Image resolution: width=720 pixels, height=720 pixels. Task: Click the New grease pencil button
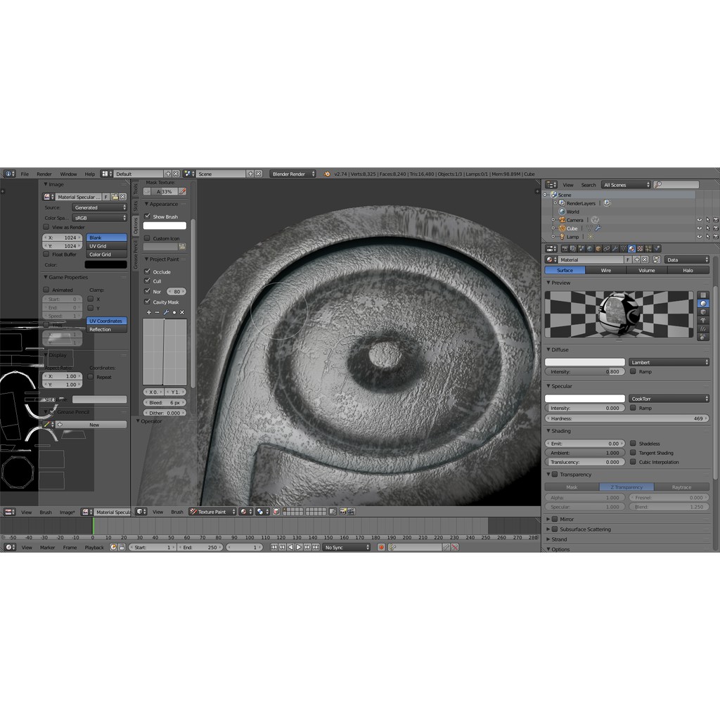(x=94, y=425)
